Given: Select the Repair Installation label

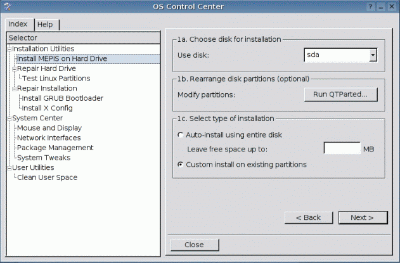Looking at the screenshot, I should (x=47, y=89).
